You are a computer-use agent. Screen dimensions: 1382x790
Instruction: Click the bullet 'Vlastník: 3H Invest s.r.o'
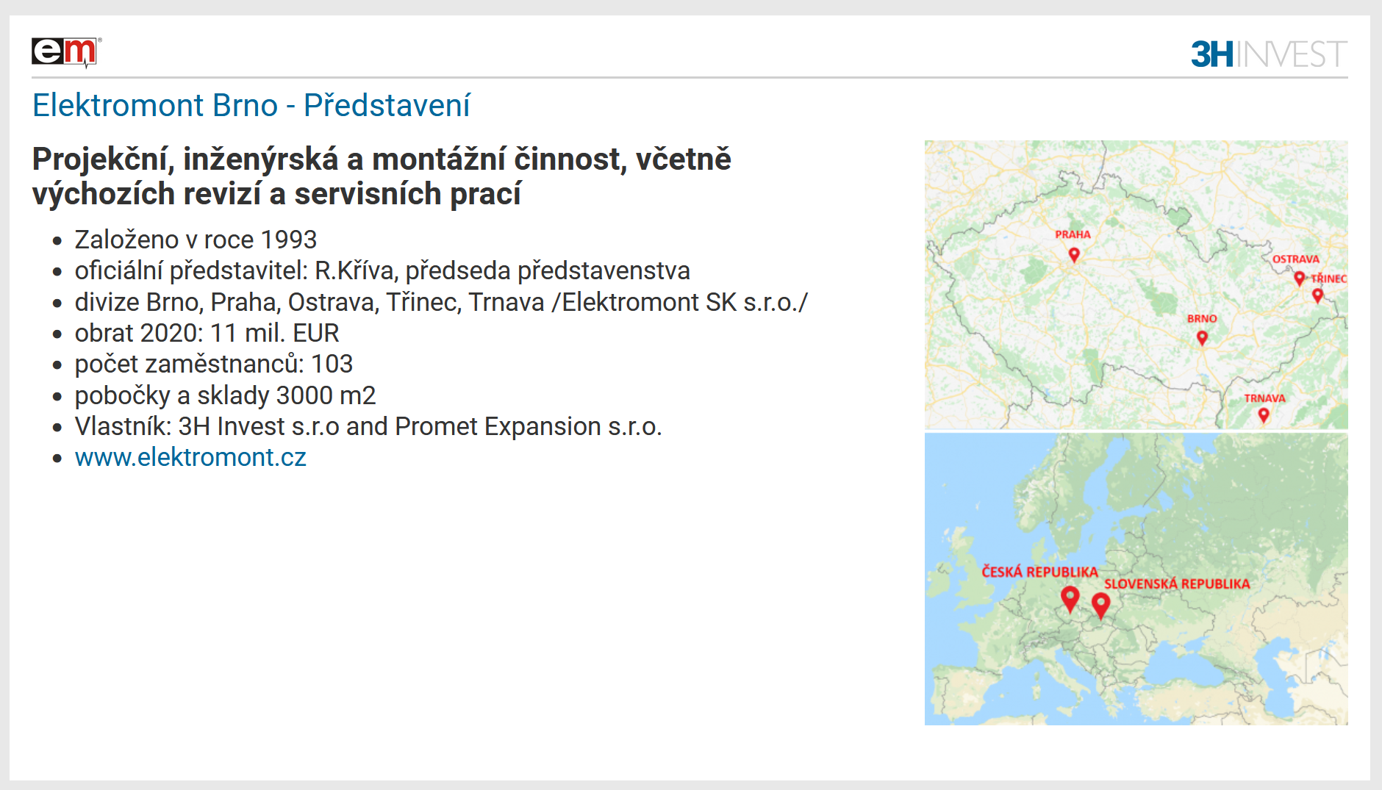point(368,426)
